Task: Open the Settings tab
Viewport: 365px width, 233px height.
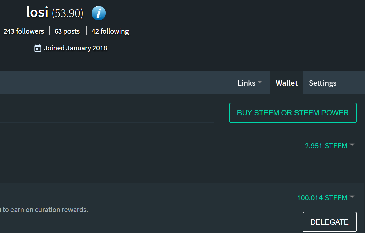Action: pyautogui.click(x=322, y=83)
